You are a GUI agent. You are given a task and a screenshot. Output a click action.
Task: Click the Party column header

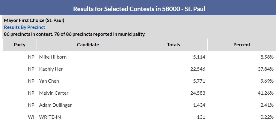click(20, 45)
